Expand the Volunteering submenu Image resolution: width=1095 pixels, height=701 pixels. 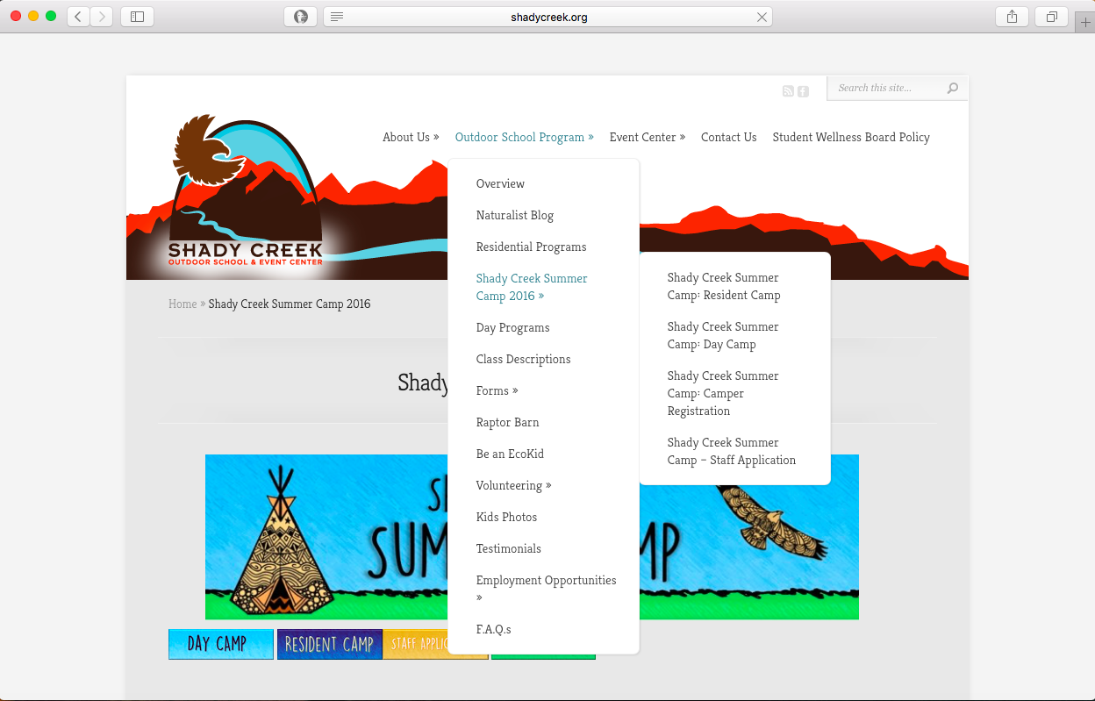[x=513, y=485]
